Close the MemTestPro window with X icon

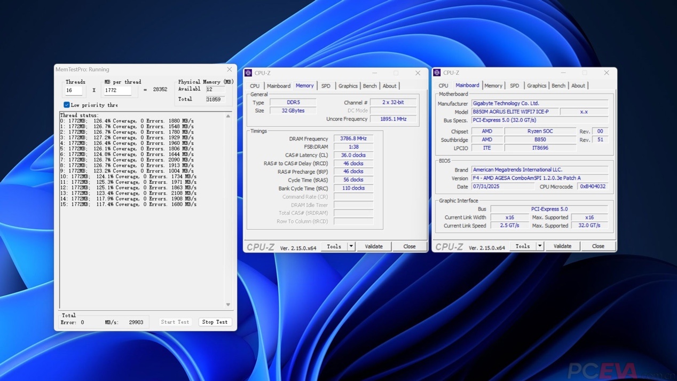pyautogui.click(x=230, y=69)
